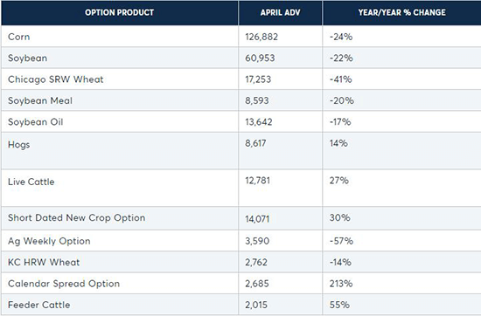
Task: Select the -57% Ag Weekly change value
Action: pos(341,241)
